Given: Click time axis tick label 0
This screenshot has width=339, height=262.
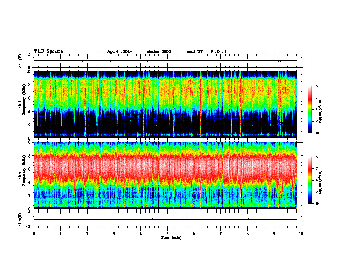Looking at the screenshot, I should (x=34, y=234).
